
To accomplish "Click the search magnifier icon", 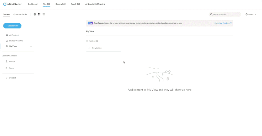I will coord(211,14).
